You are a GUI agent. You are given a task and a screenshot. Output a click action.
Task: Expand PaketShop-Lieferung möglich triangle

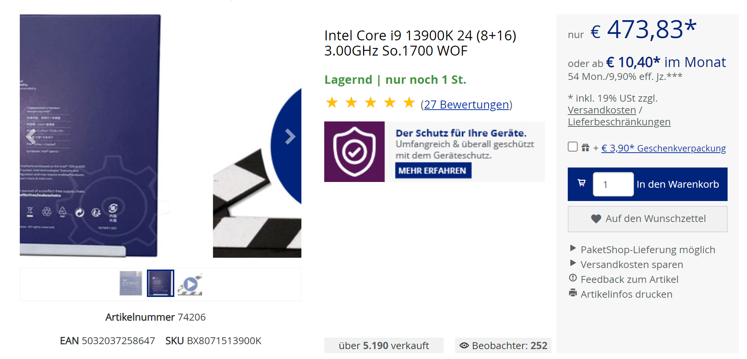[573, 248]
